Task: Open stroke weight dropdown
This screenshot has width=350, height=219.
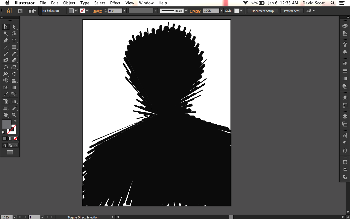Action: pyautogui.click(x=124, y=11)
